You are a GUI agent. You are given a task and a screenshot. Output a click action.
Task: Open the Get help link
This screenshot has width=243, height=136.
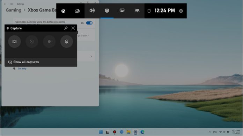(x=22, y=69)
